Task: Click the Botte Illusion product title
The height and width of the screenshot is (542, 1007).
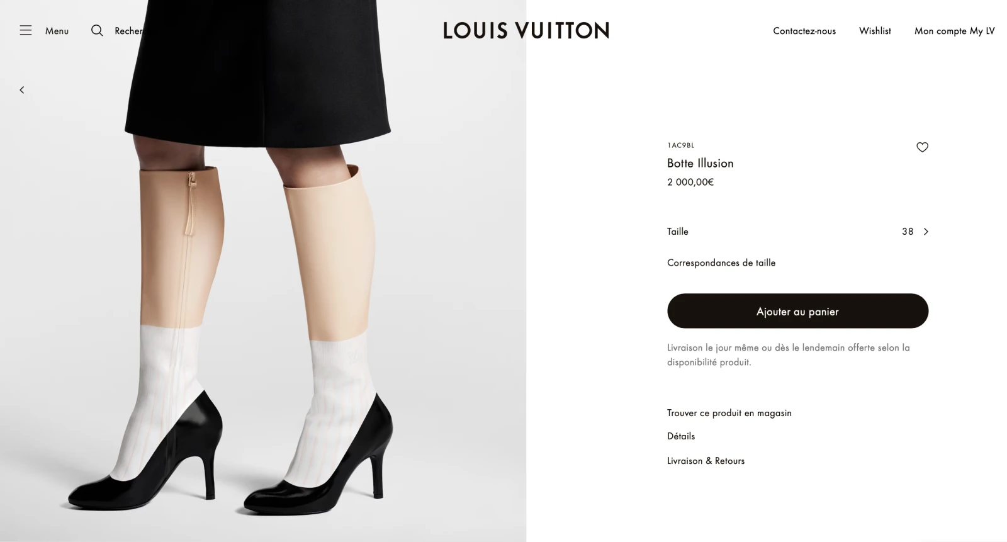Action: tap(700, 163)
